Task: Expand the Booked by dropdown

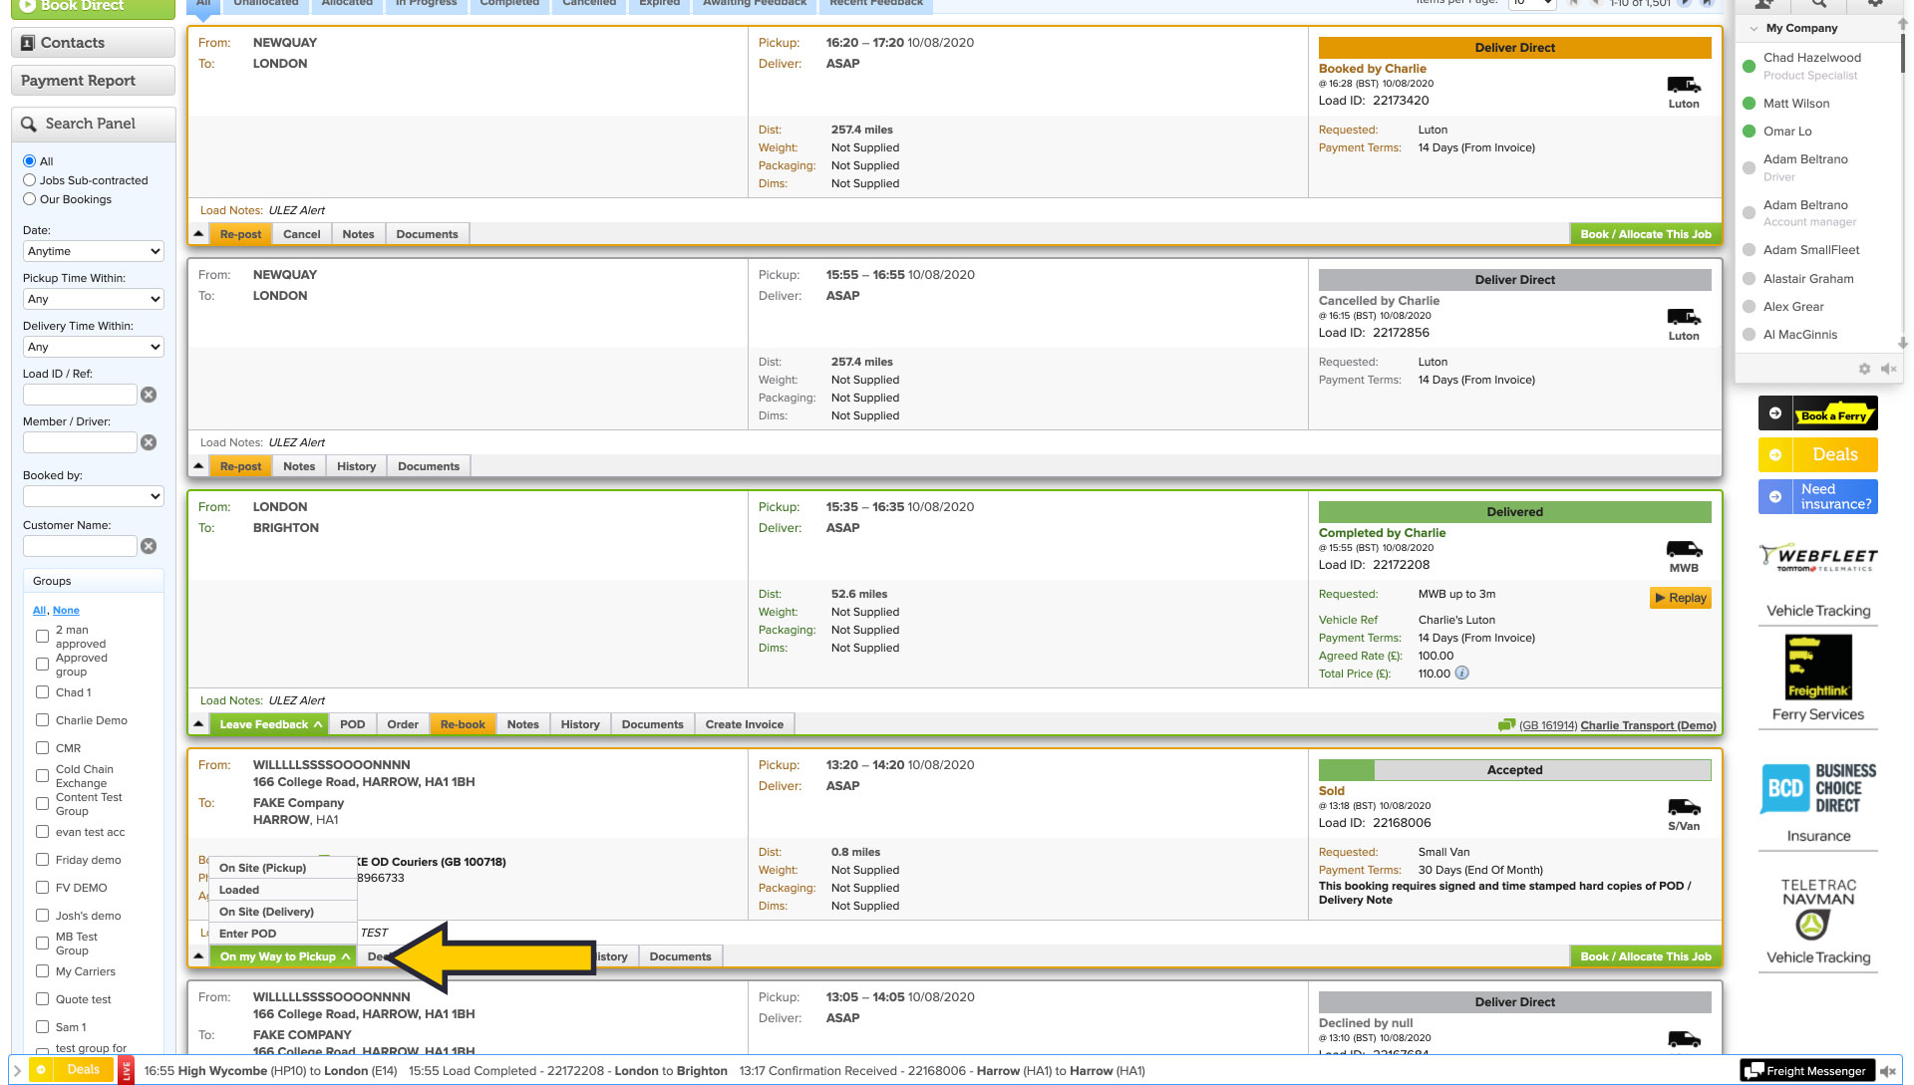Action: [93, 496]
